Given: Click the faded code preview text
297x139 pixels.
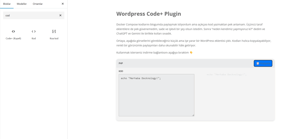Looking at the screenshot, I should (227, 75).
